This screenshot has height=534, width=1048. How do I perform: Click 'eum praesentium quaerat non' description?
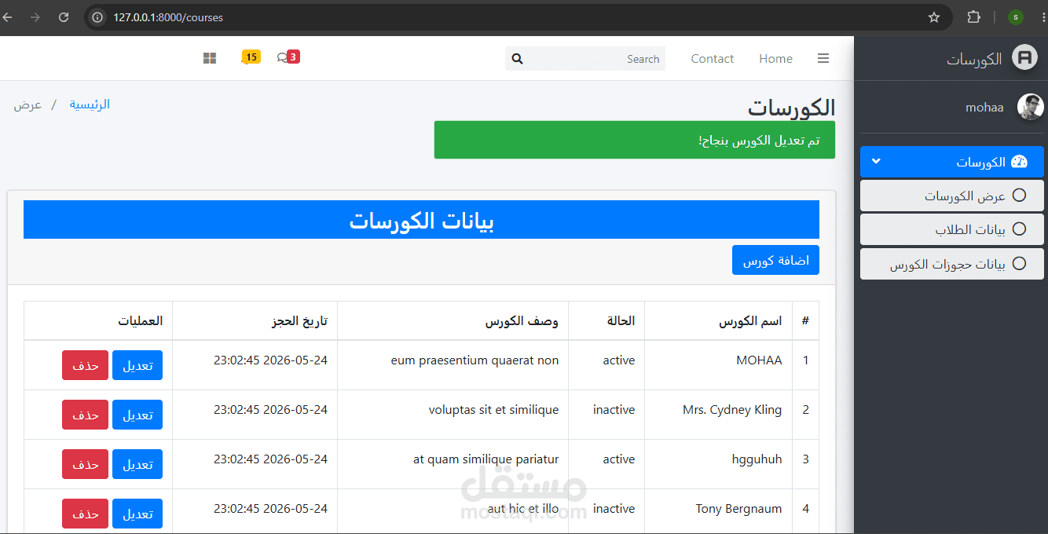475,360
